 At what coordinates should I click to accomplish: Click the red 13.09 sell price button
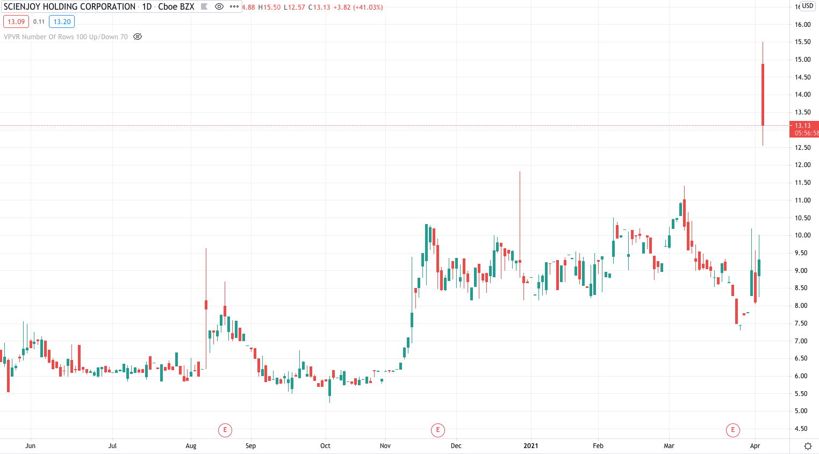tap(15, 22)
